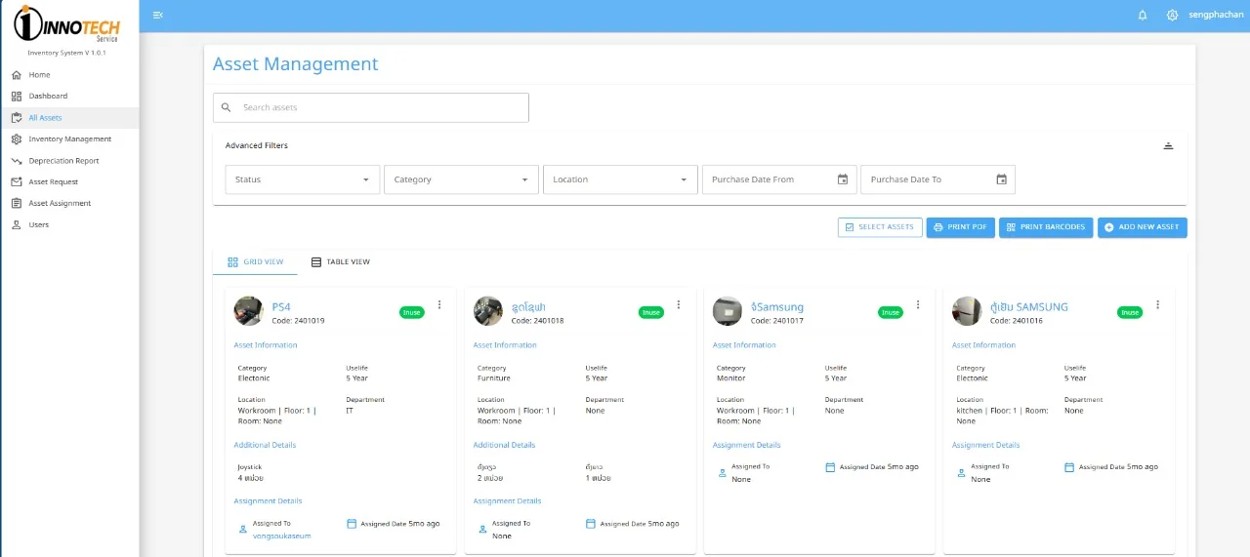
Task: Focus the Search assets field
Action: coord(371,107)
